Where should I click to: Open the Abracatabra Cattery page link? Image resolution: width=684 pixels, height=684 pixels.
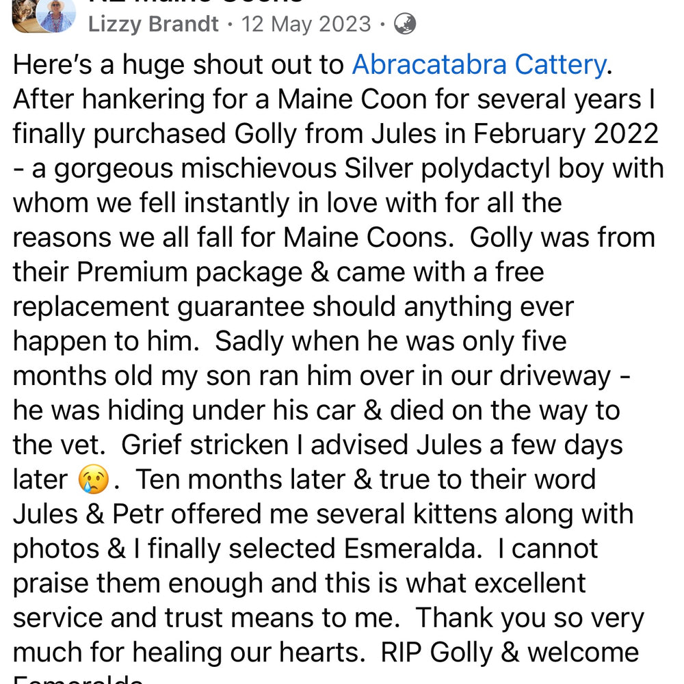click(479, 64)
